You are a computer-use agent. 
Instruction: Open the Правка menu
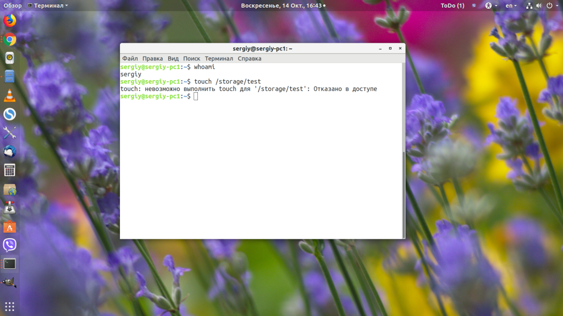point(152,59)
